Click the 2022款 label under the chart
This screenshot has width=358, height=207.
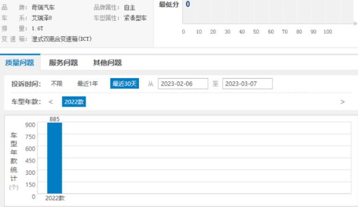pos(55,198)
